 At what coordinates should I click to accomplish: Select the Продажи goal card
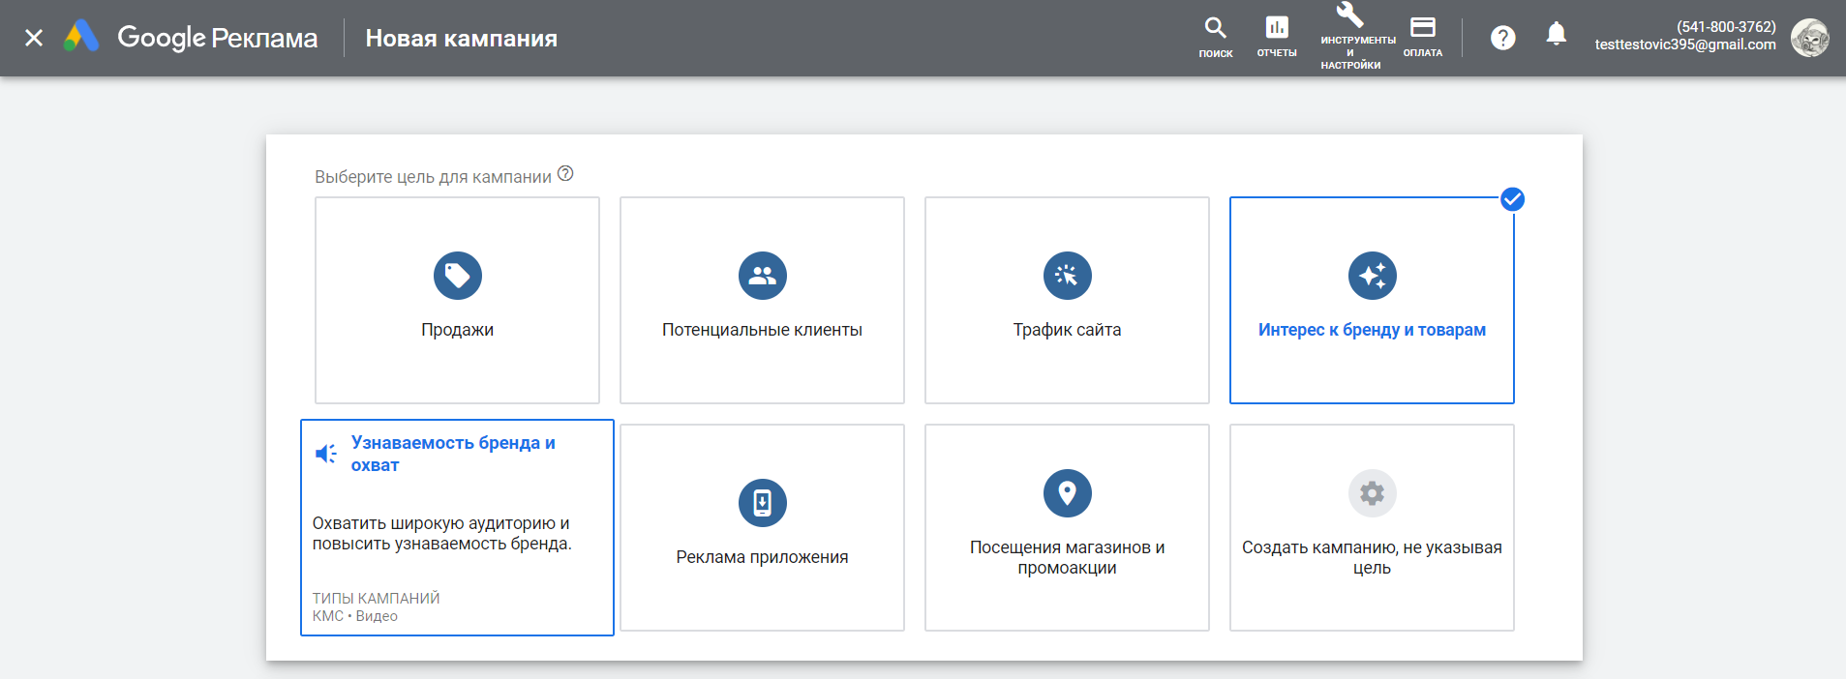[457, 300]
